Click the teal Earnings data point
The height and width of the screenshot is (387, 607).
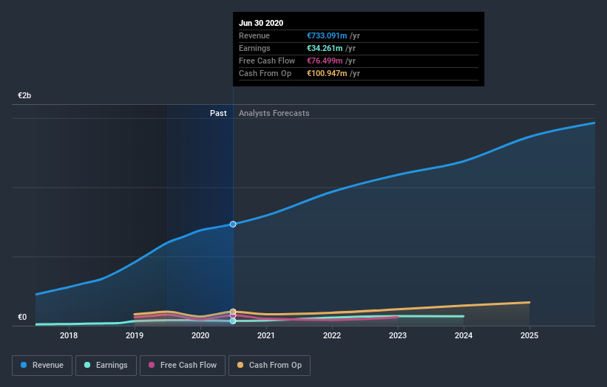tap(233, 321)
